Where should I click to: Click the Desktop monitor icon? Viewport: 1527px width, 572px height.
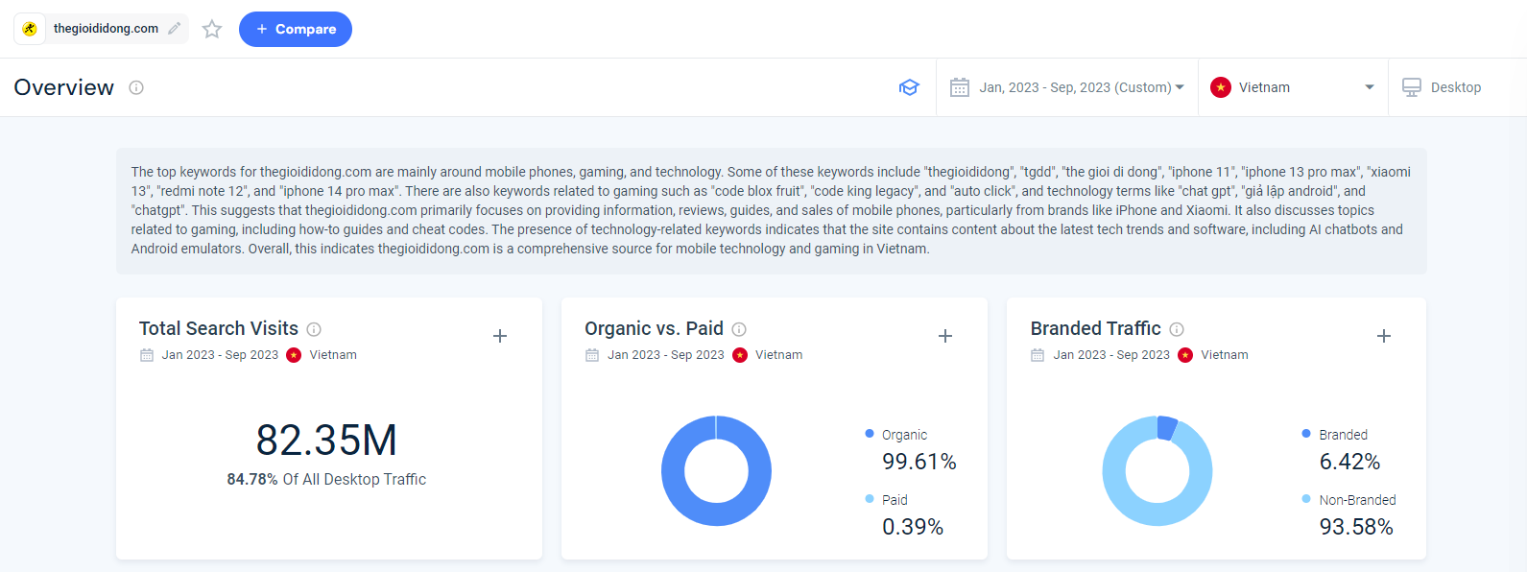click(x=1412, y=87)
